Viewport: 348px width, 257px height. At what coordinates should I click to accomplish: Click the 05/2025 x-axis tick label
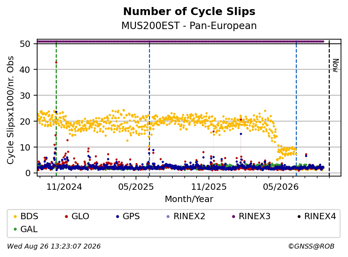click(136, 187)
